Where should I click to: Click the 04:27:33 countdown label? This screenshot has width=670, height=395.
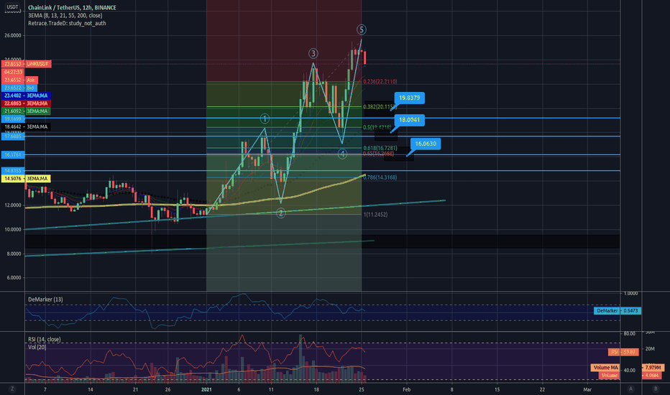tap(13, 72)
